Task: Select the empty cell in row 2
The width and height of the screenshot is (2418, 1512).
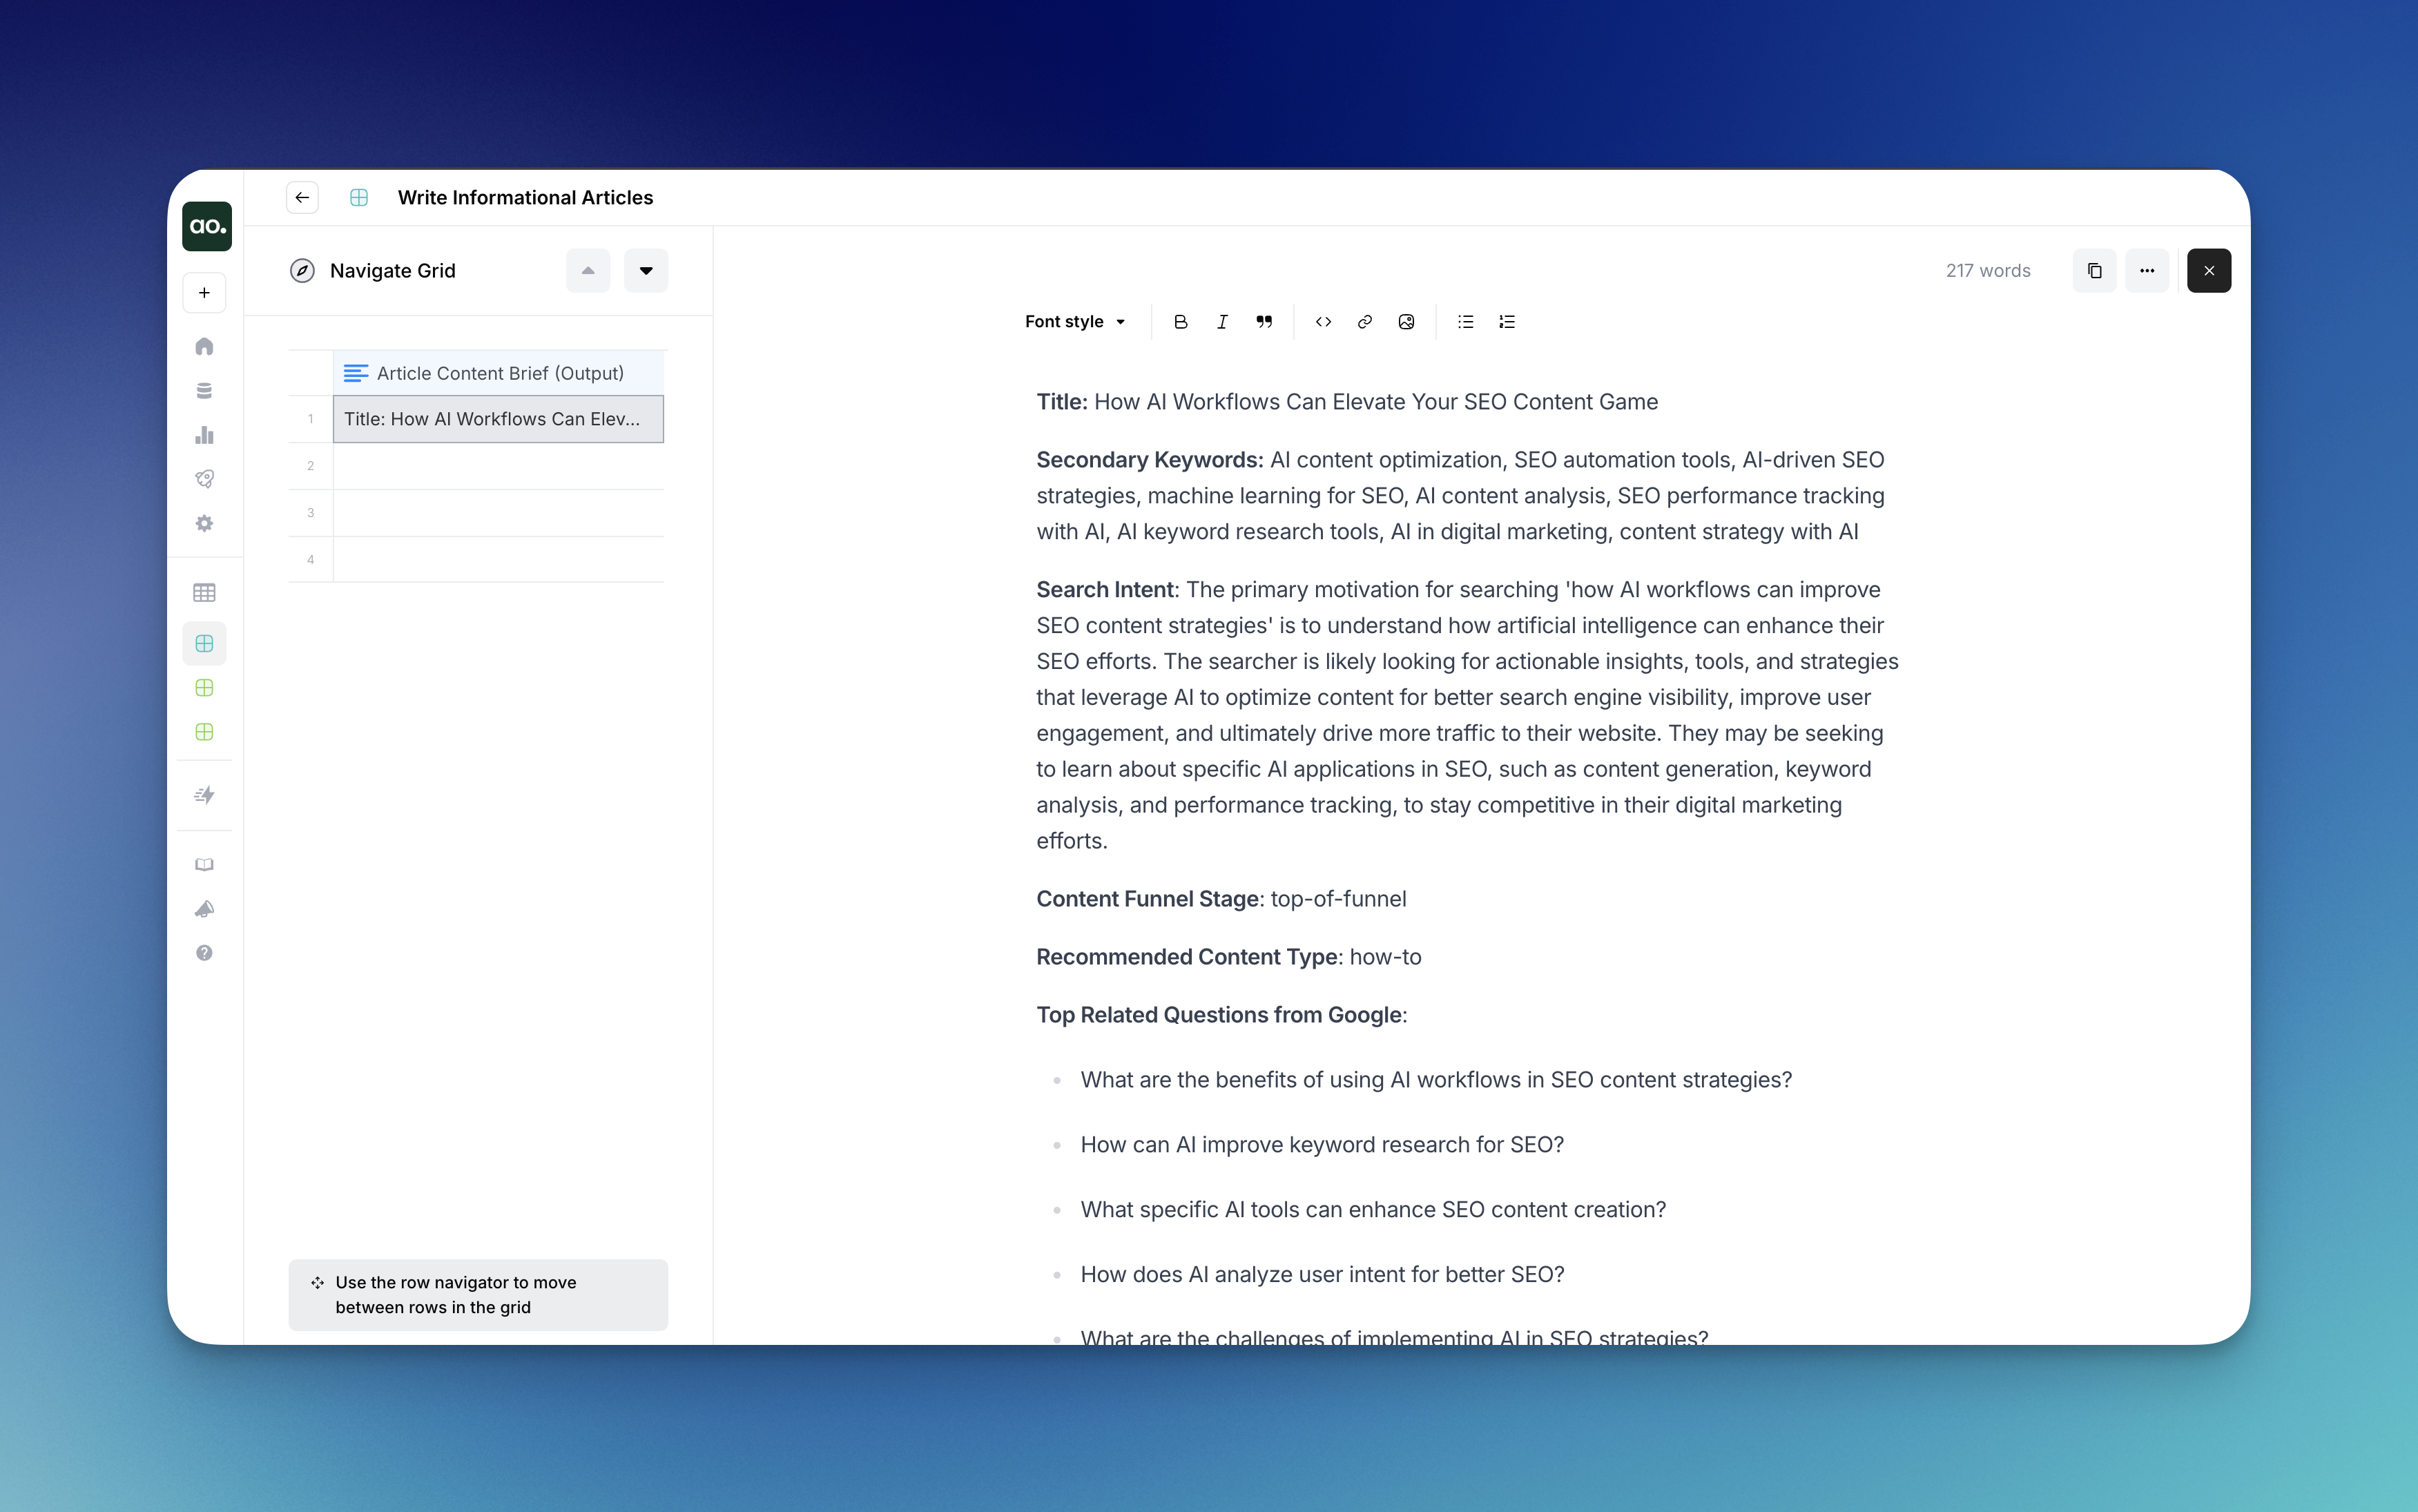Action: 498,466
